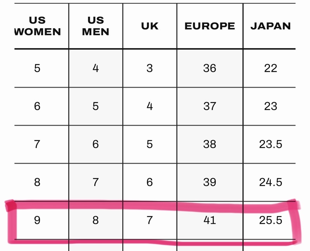Click US Women size 9 cell
310x251 pixels.
pyautogui.click(x=37, y=220)
